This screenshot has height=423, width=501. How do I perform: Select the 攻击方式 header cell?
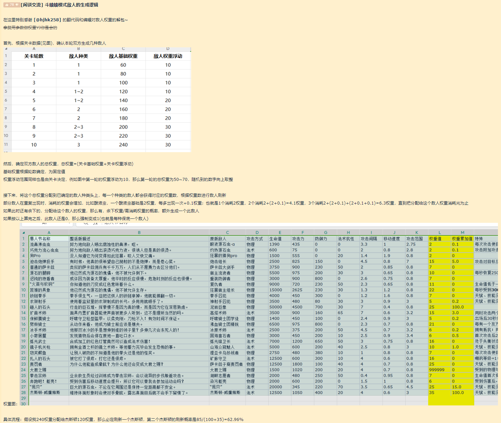click(257, 239)
